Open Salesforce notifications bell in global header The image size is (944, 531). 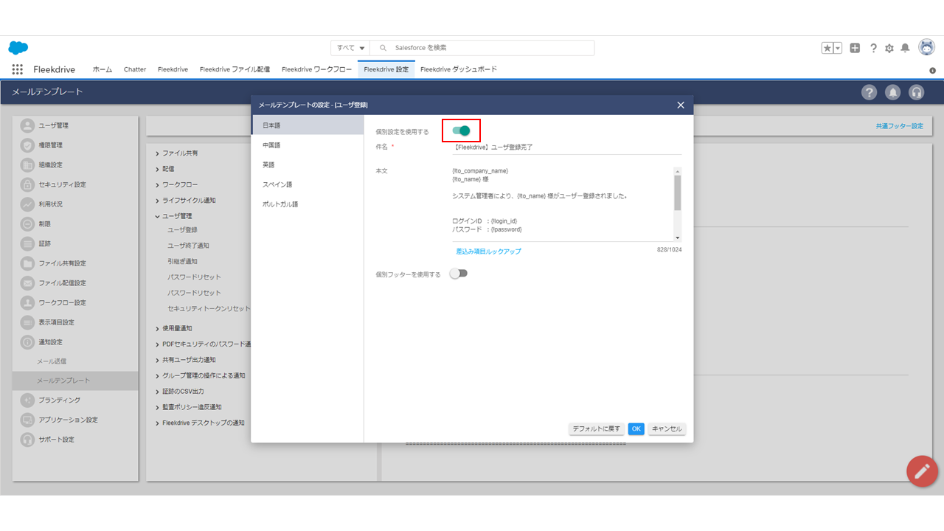click(905, 48)
